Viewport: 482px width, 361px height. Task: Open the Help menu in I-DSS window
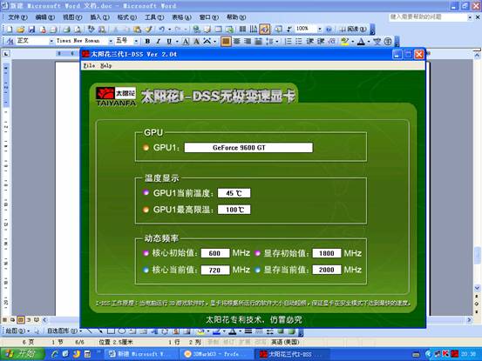coord(105,65)
